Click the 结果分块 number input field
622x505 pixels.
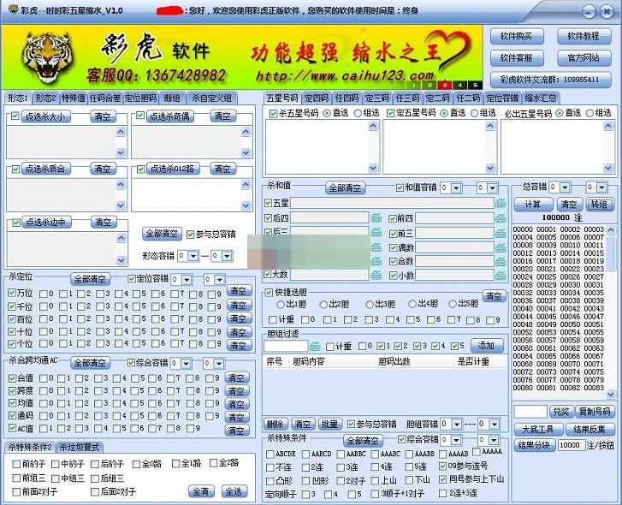click(570, 445)
